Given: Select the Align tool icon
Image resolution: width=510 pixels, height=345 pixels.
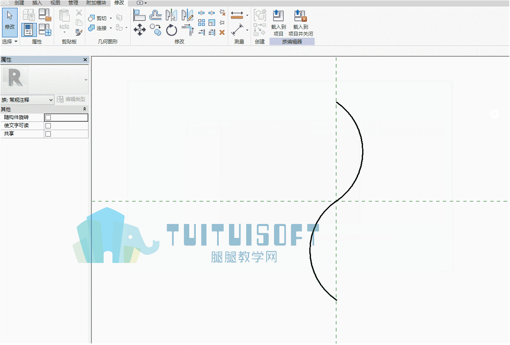Looking at the screenshot, I should pos(140,15).
